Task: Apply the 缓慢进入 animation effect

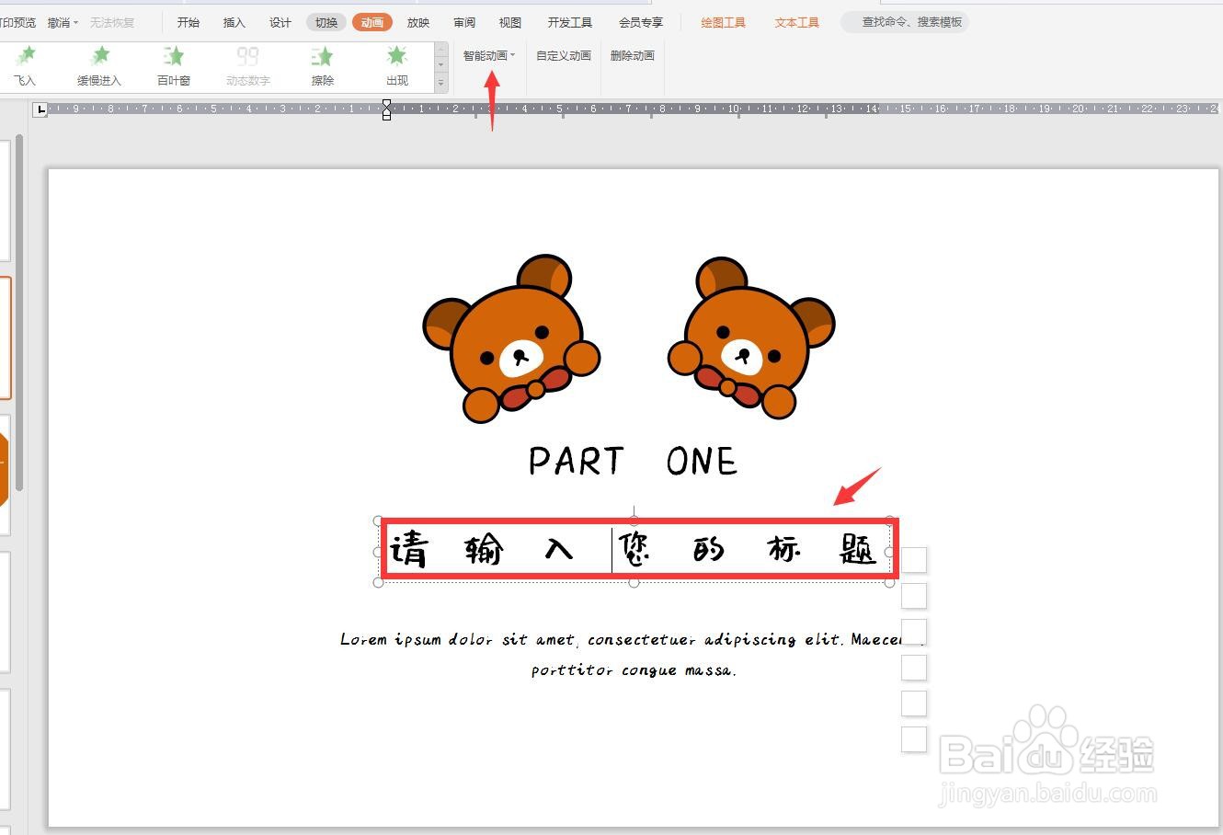Action: tap(99, 66)
